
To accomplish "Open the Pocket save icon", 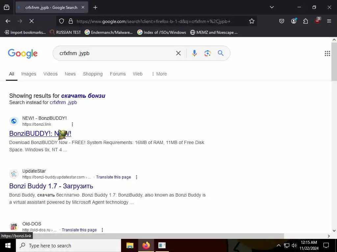I will (282, 21).
